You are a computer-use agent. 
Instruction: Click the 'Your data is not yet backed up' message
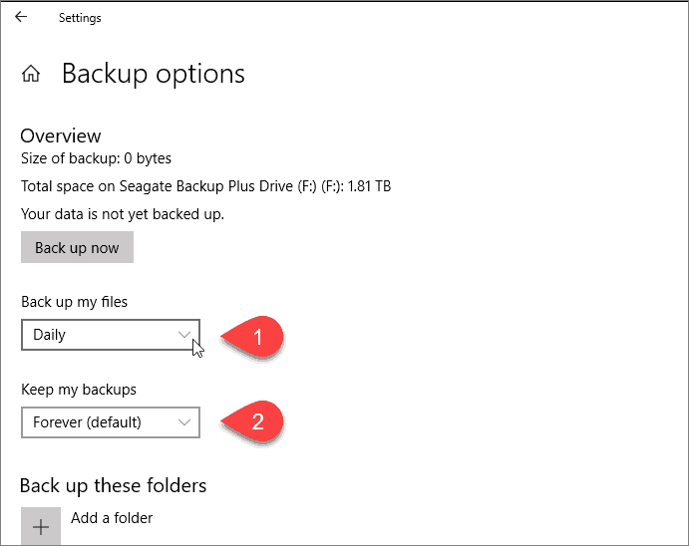point(122,213)
